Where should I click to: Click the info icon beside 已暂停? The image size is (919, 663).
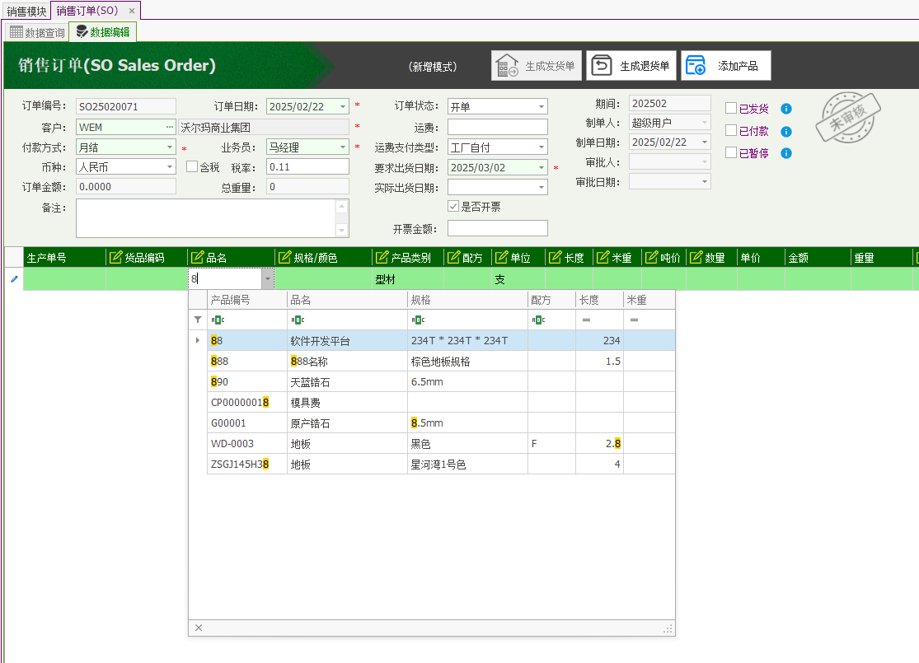(786, 153)
